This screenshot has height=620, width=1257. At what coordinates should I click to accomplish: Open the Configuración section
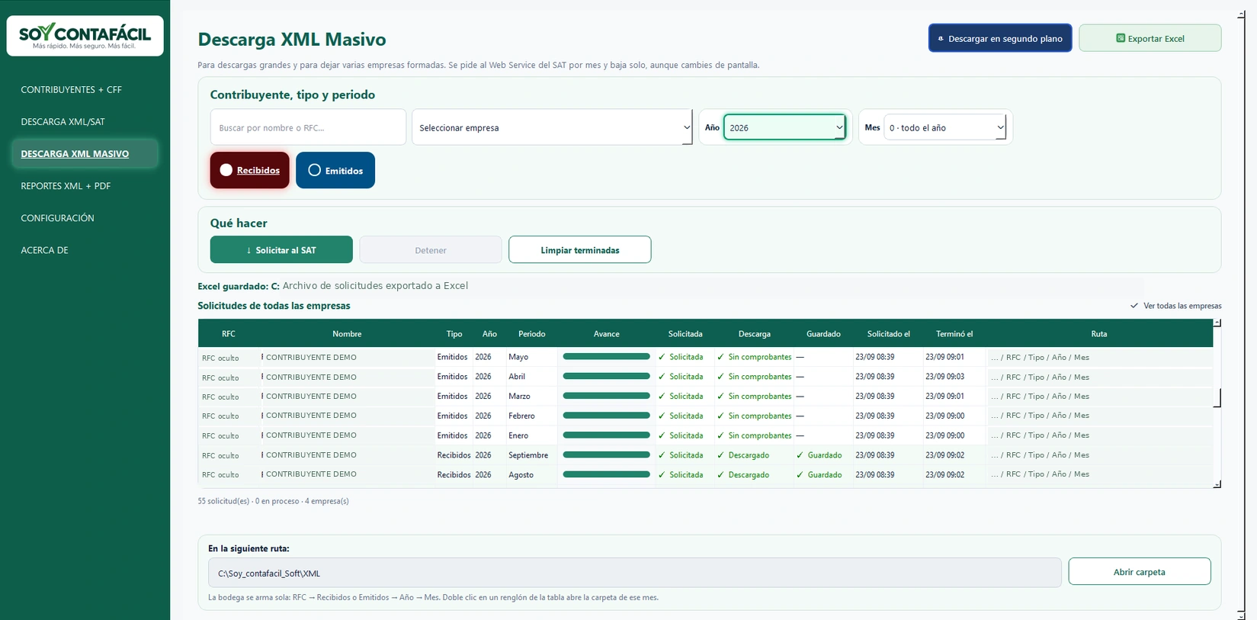coord(57,217)
